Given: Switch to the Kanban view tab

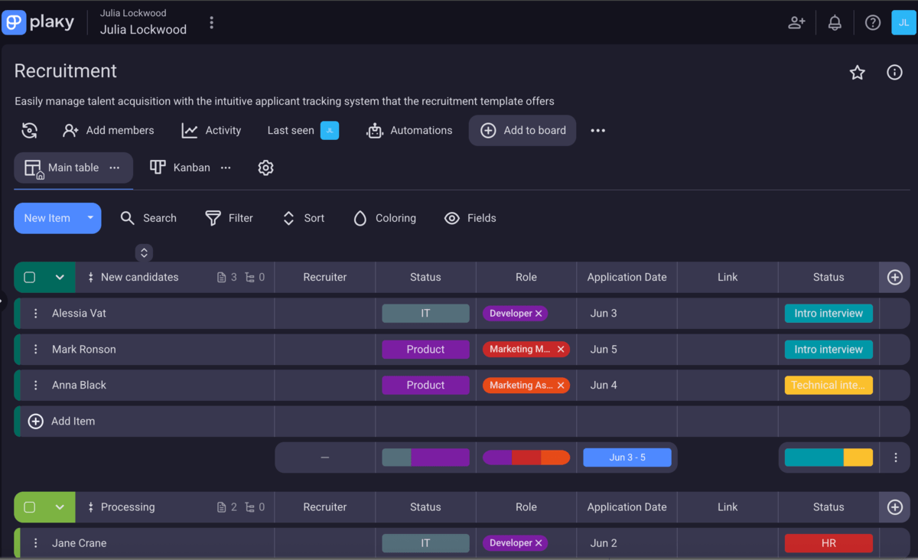Looking at the screenshot, I should (181, 168).
